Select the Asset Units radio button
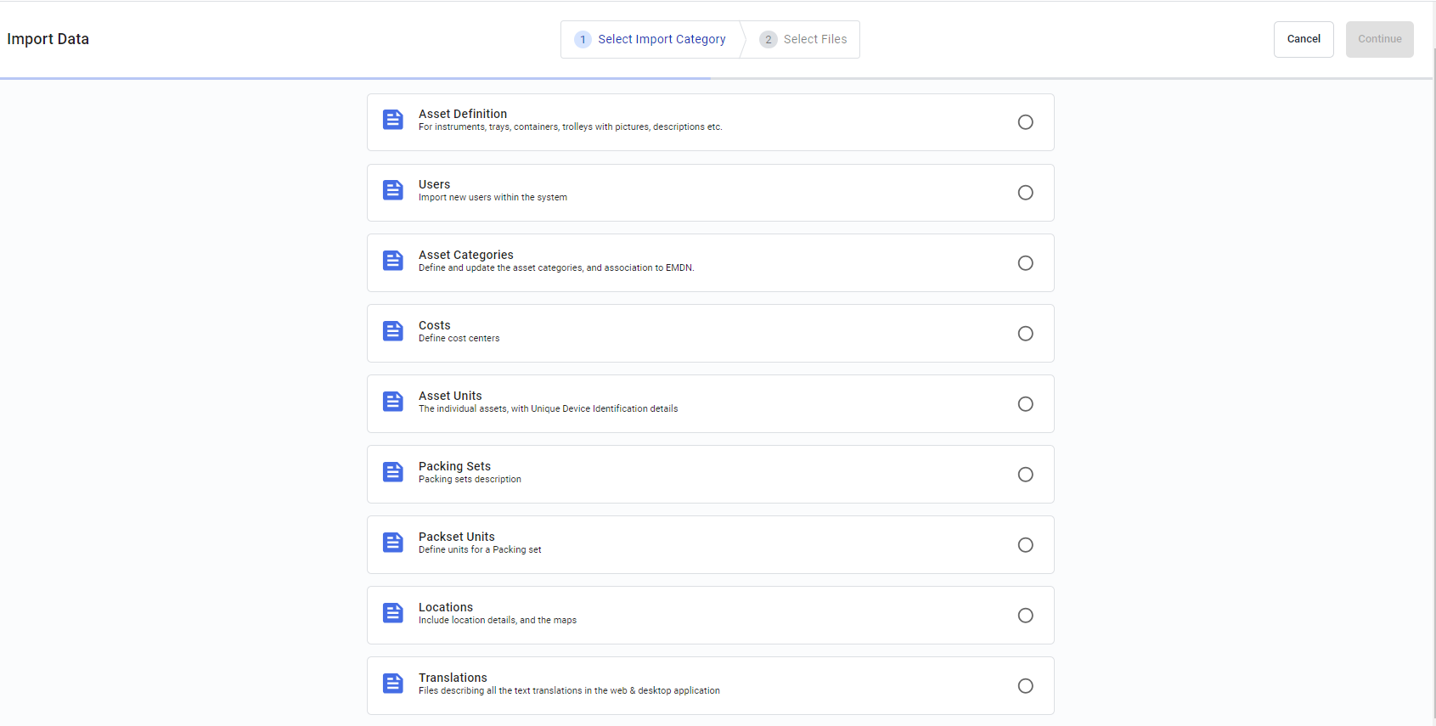Viewport: 1436px width, 726px height. click(1026, 404)
